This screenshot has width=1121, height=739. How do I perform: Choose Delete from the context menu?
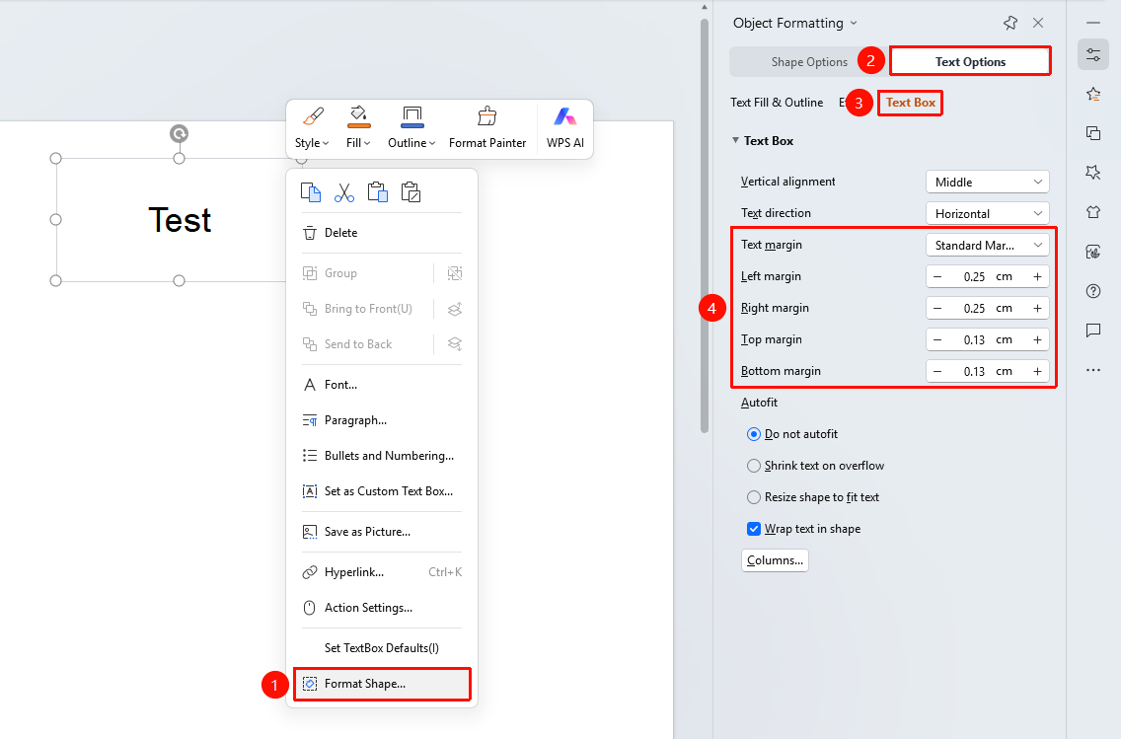pos(382,233)
